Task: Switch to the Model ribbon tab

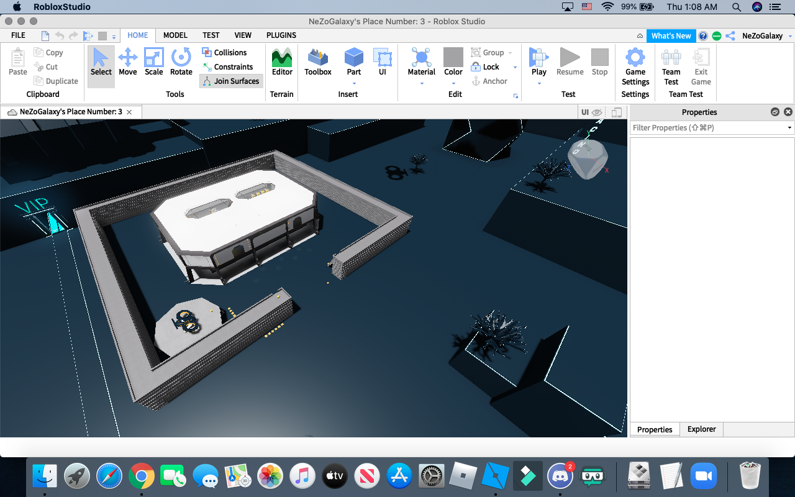Action: click(x=175, y=35)
